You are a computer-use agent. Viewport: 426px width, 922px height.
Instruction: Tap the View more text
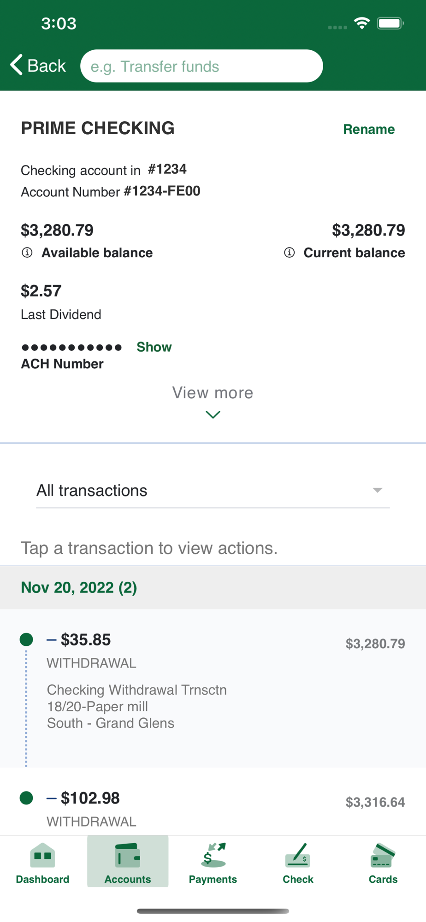click(x=213, y=393)
